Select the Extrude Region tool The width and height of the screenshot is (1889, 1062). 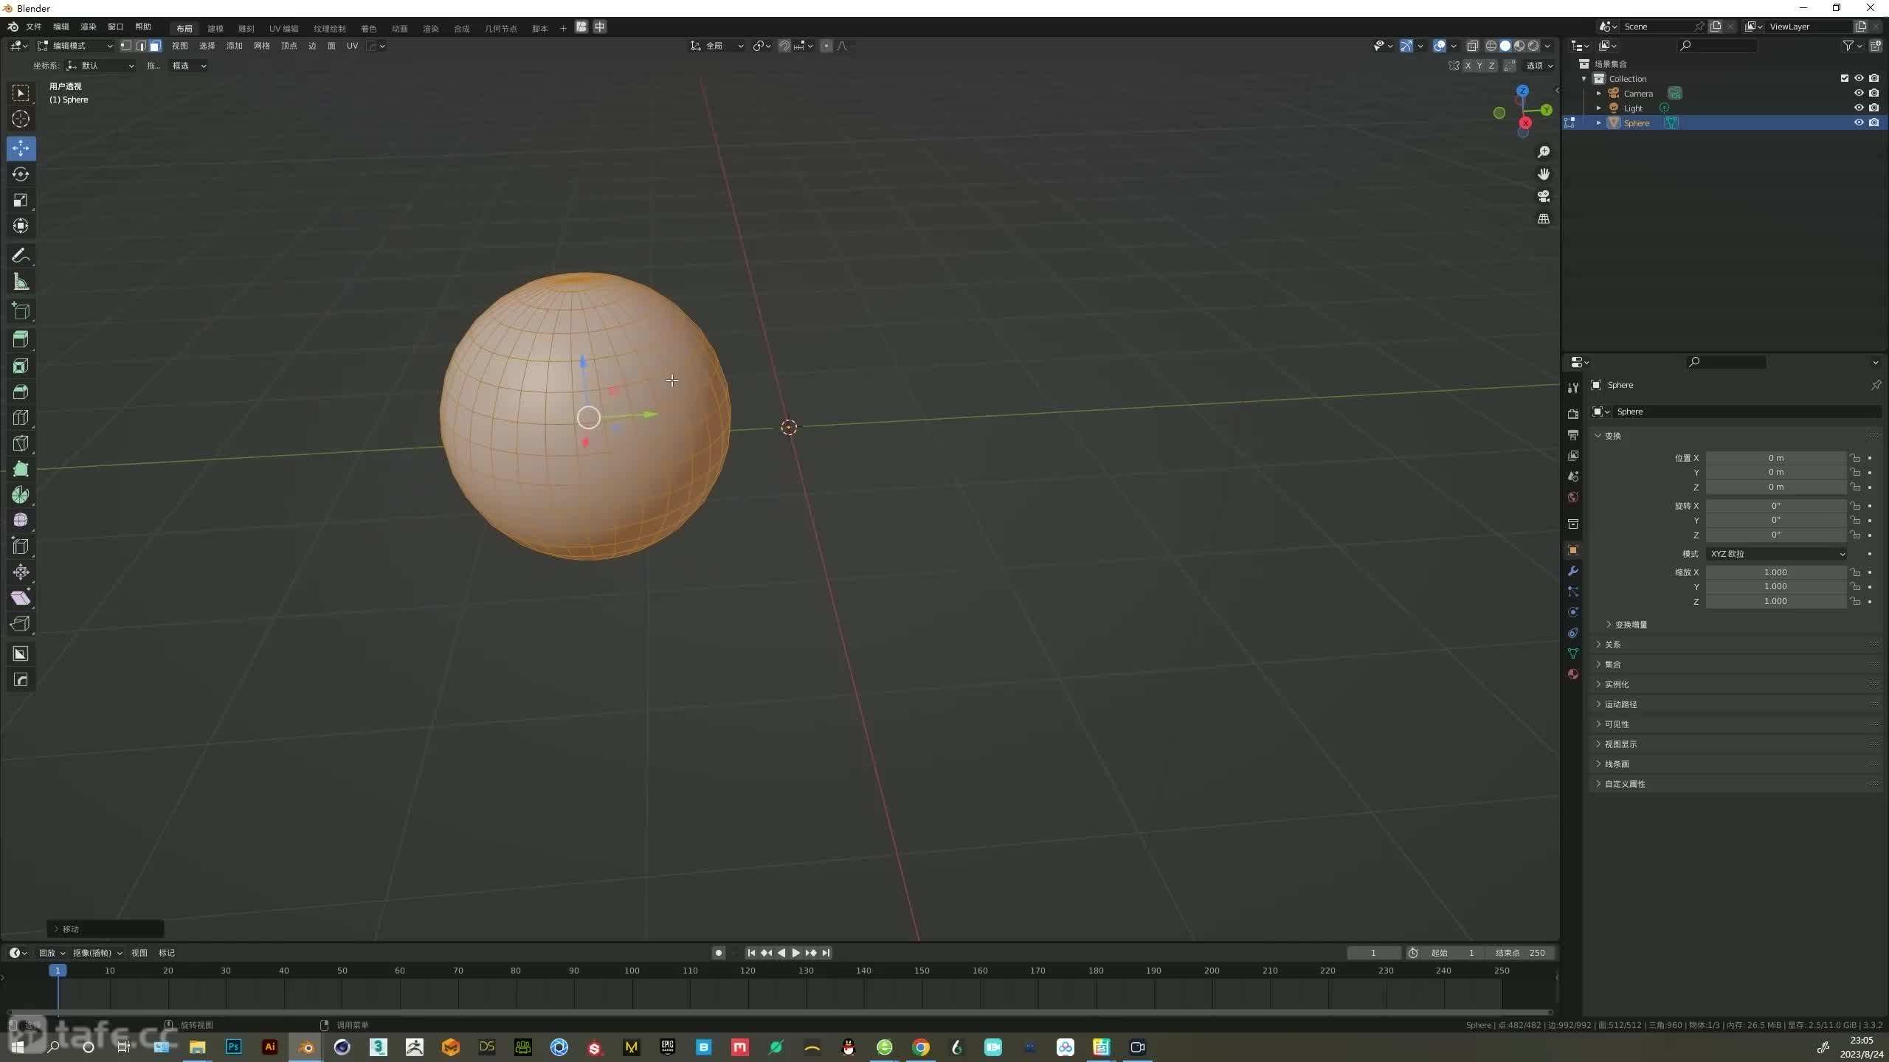tap(21, 339)
